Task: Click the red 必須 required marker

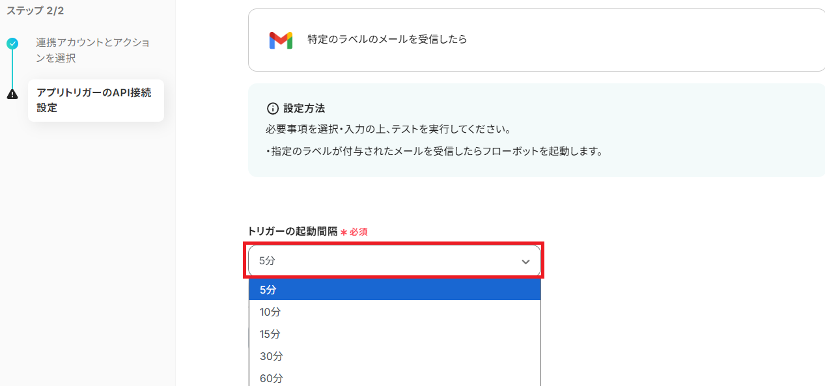Action: [358, 232]
